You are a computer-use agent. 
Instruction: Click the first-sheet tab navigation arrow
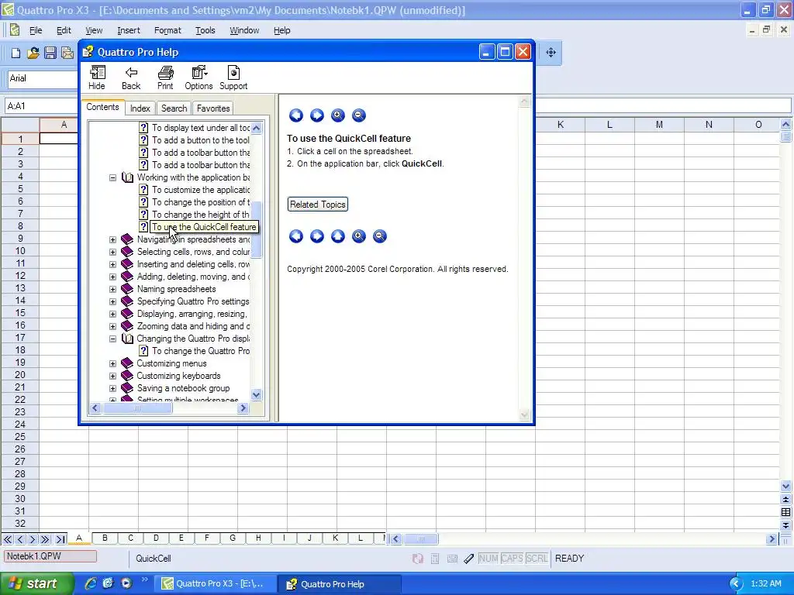click(x=8, y=539)
